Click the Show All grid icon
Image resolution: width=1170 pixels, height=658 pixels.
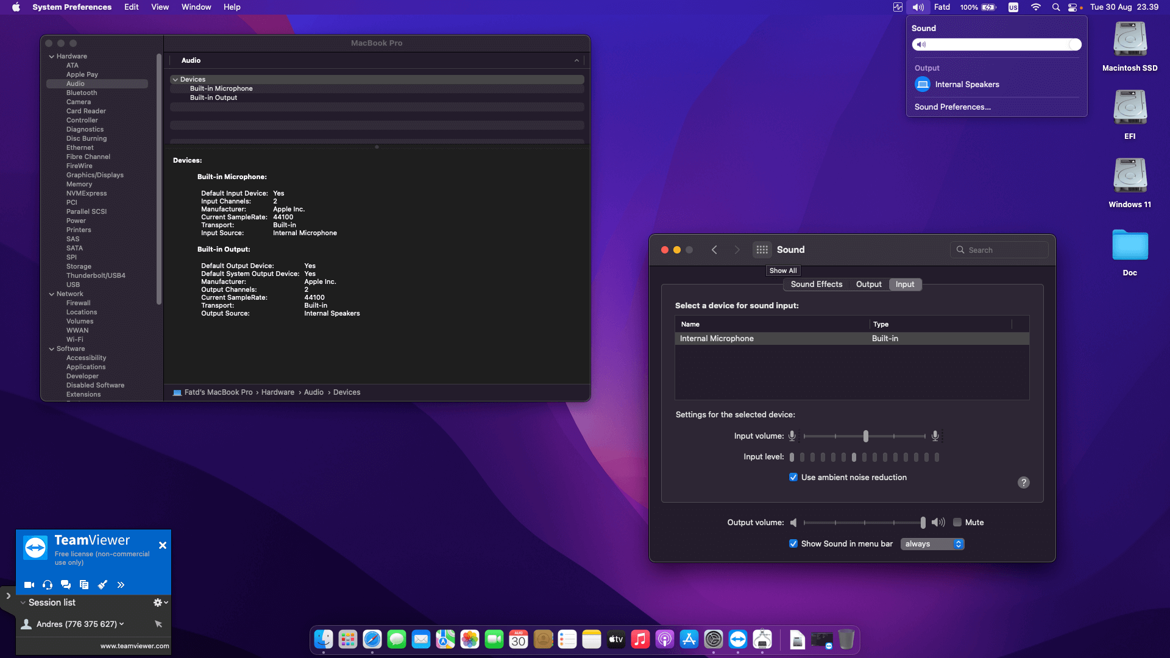762,250
